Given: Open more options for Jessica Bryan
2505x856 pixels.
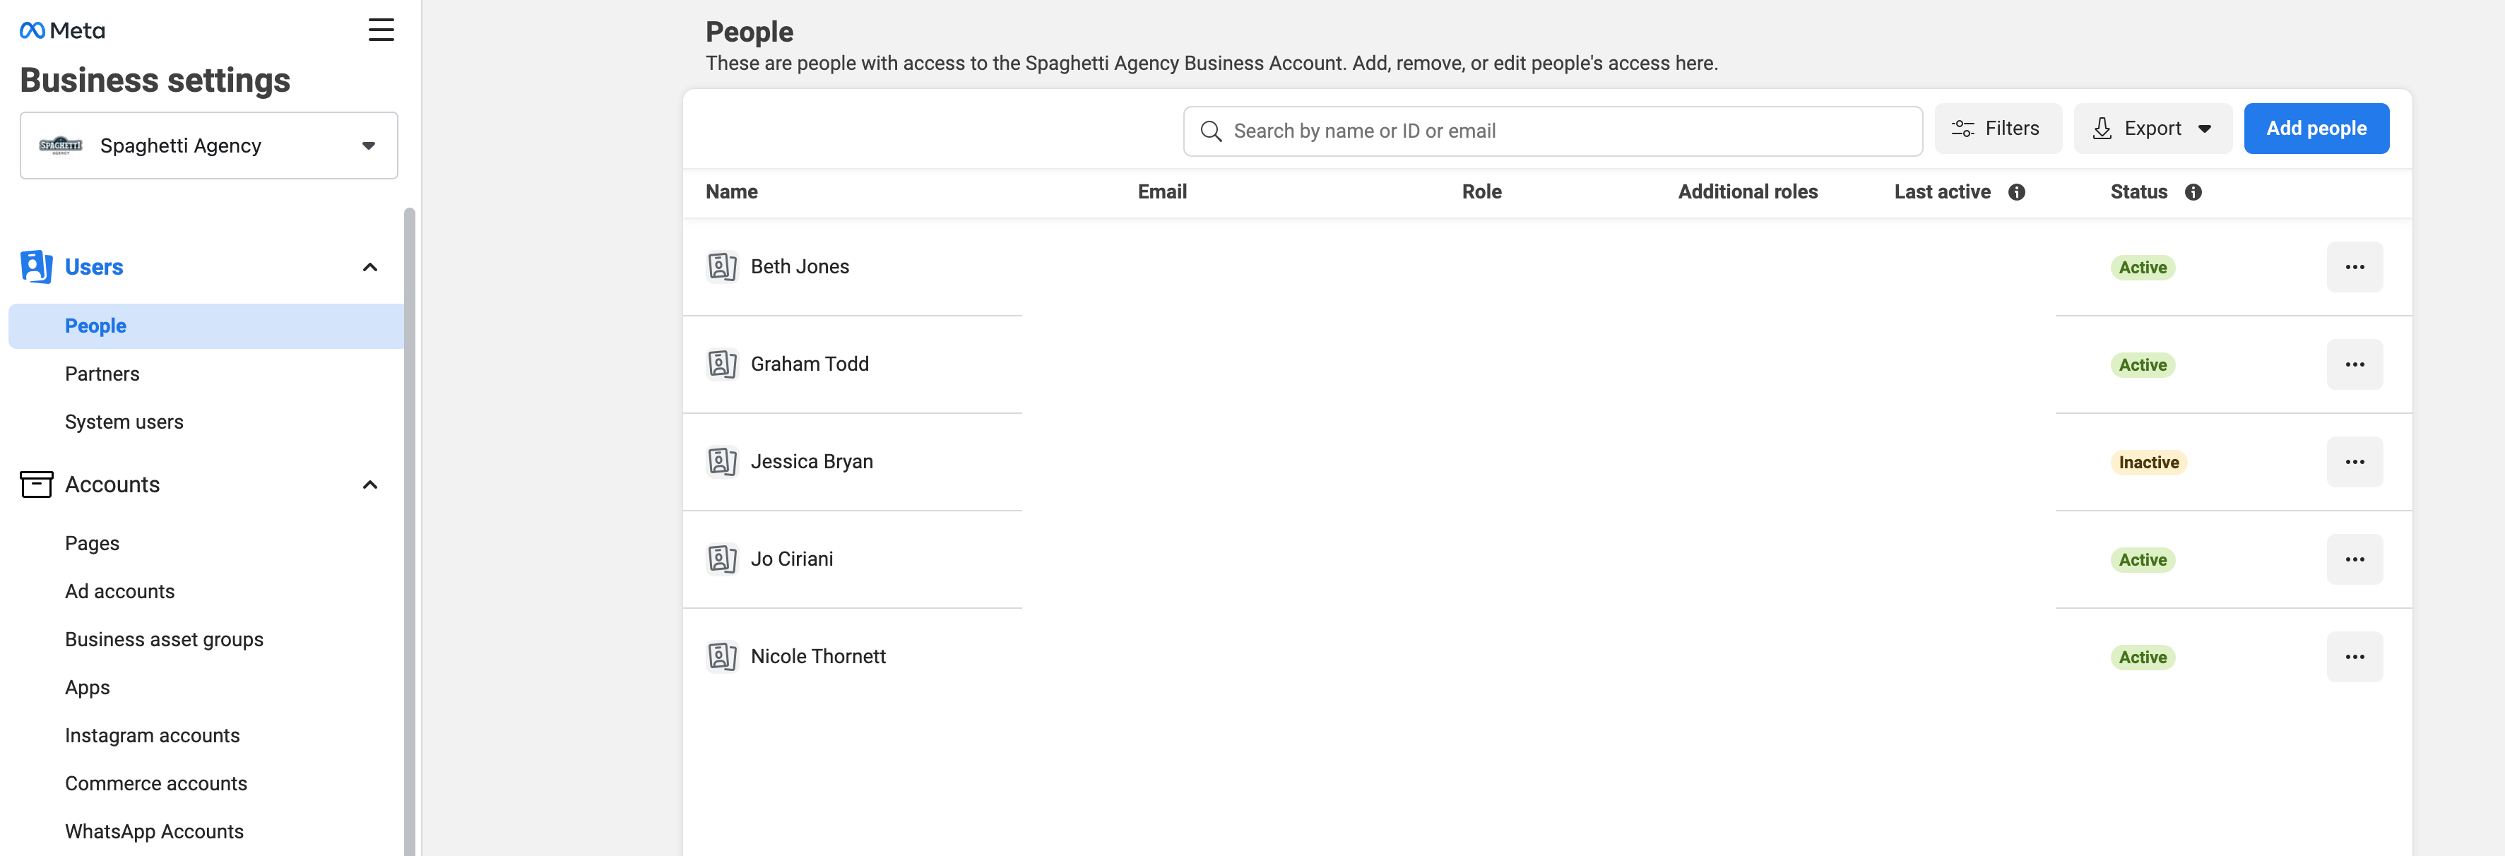Looking at the screenshot, I should [2355, 462].
